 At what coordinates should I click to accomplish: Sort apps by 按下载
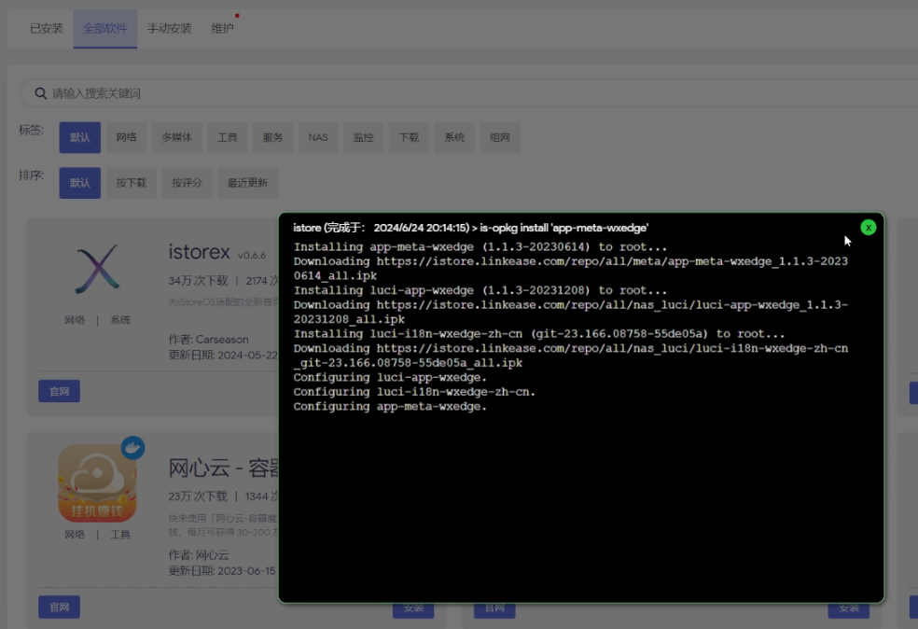(x=132, y=183)
